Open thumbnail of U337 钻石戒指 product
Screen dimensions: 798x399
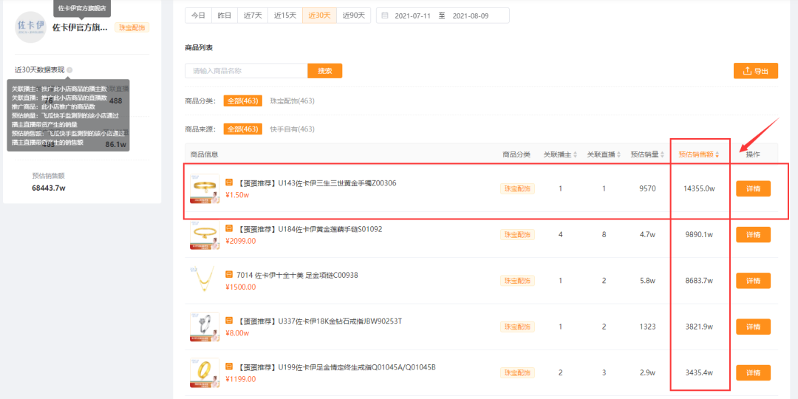205,327
